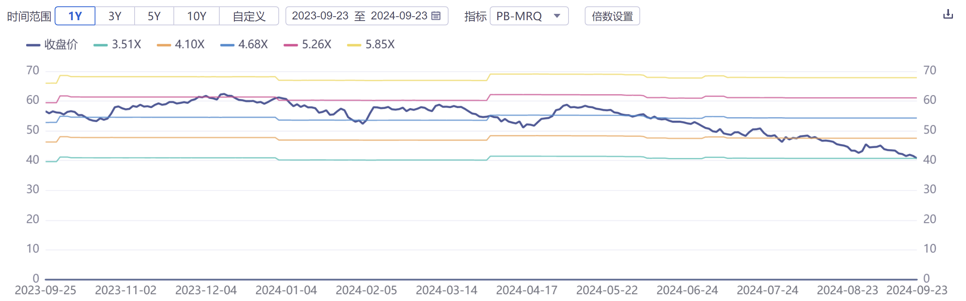Screen dimensions: 966x301
Task: Click the orange 4.10X legend marker
Action: (x=164, y=45)
